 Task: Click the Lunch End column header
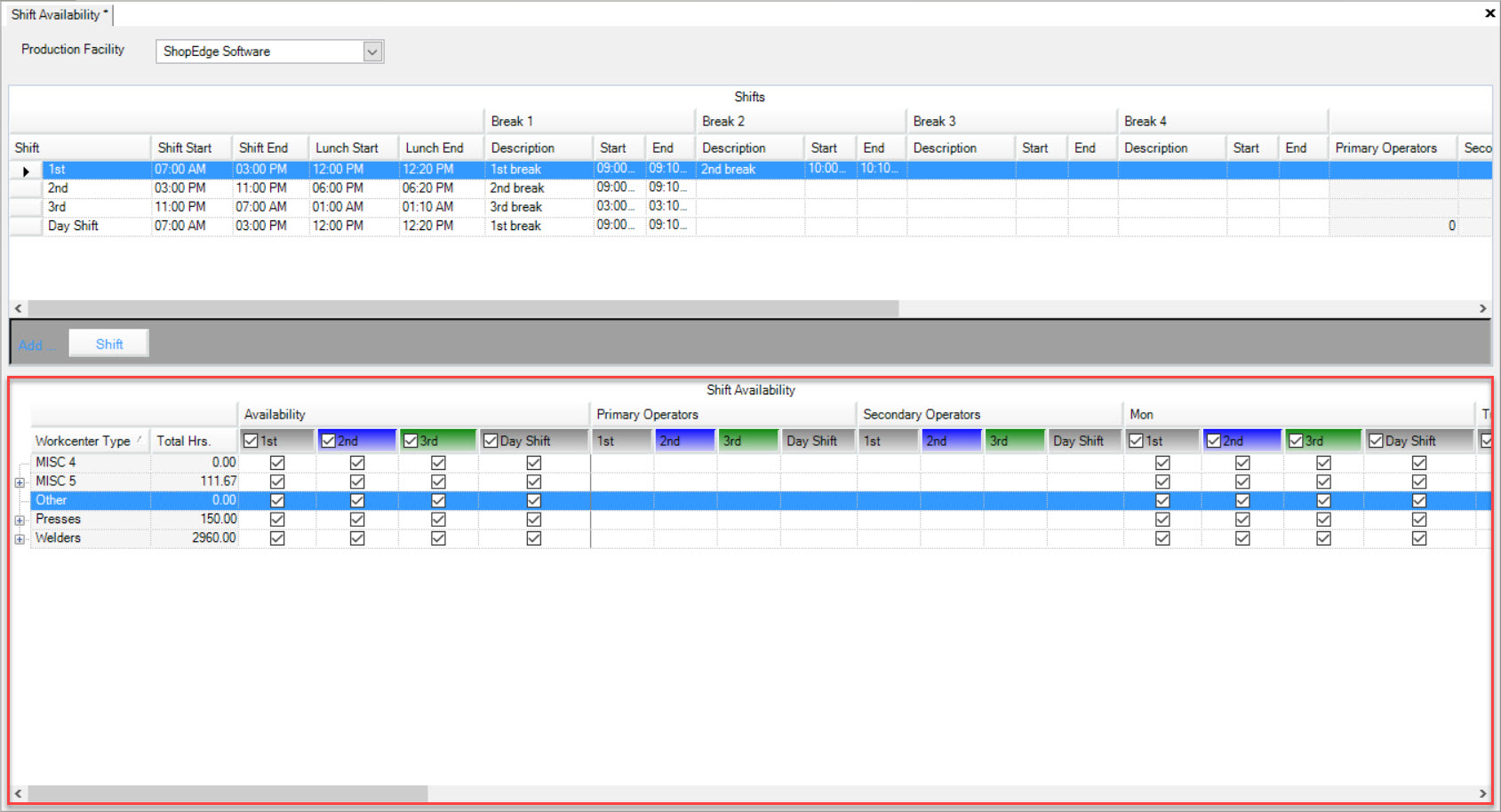(442, 147)
